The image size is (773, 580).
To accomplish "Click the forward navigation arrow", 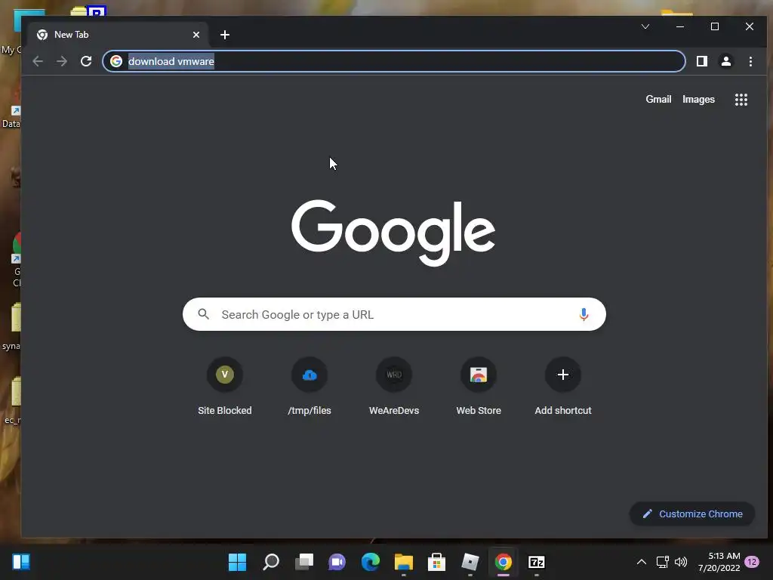I will 62,61.
